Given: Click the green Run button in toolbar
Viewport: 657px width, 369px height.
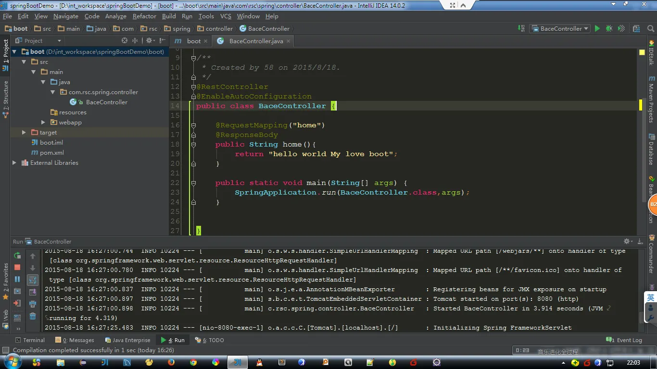Looking at the screenshot, I should [x=597, y=29].
